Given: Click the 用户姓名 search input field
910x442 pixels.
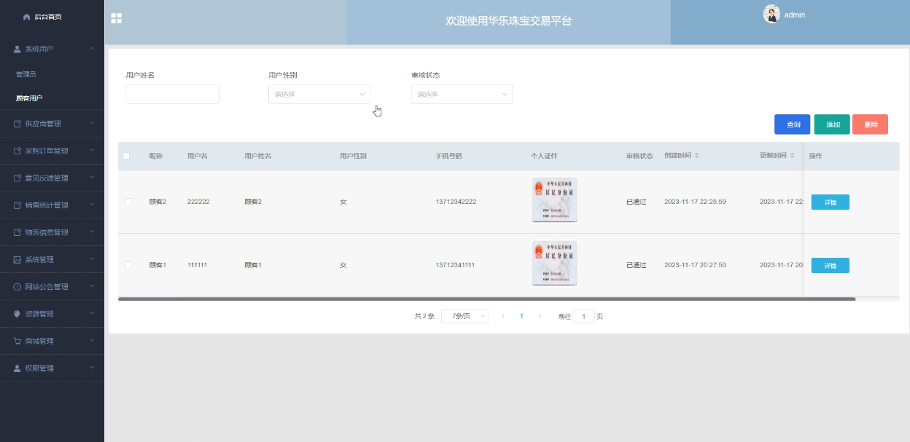Looking at the screenshot, I should coord(173,94).
